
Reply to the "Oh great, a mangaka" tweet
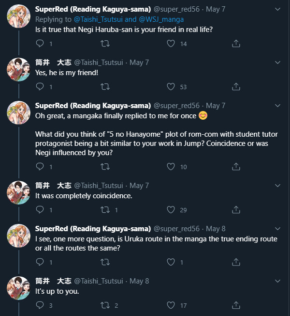click(x=40, y=167)
